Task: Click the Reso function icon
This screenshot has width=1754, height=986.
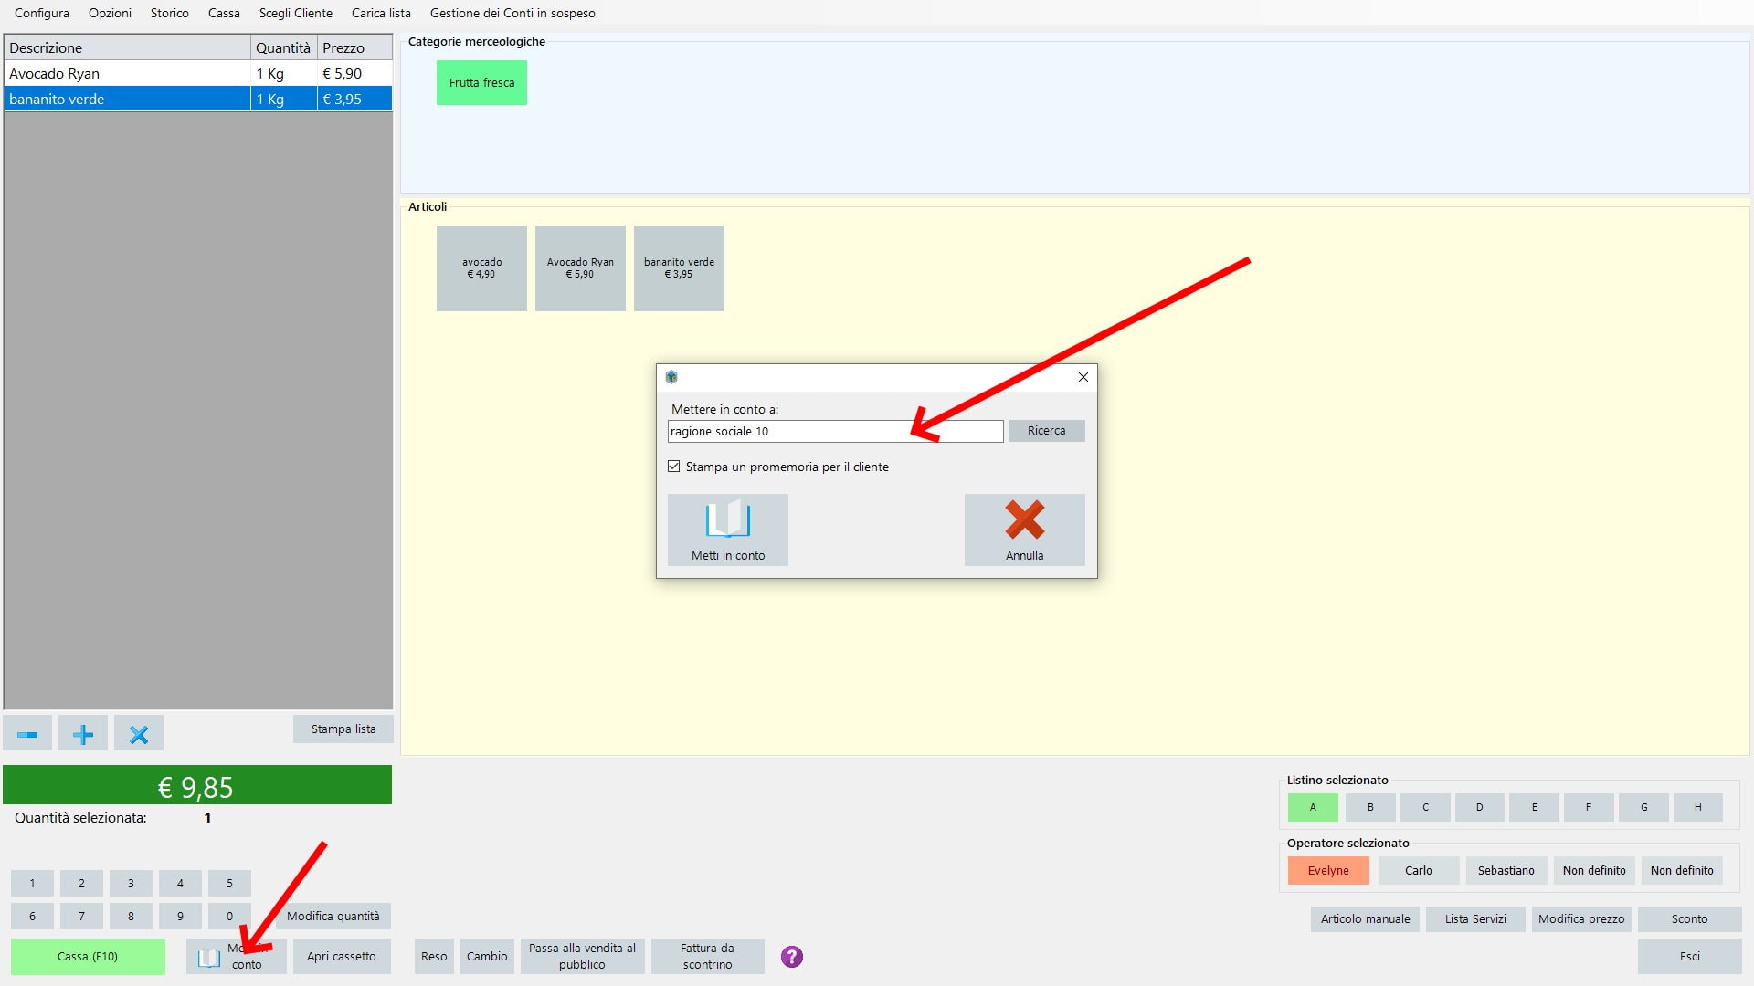Action: pyautogui.click(x=432, y=956)
